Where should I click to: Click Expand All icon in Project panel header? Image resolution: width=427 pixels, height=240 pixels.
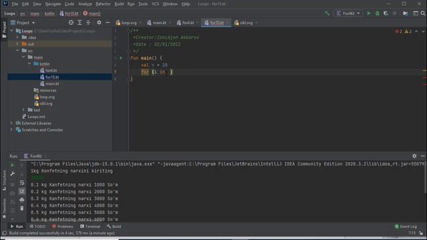coord(79,23)
